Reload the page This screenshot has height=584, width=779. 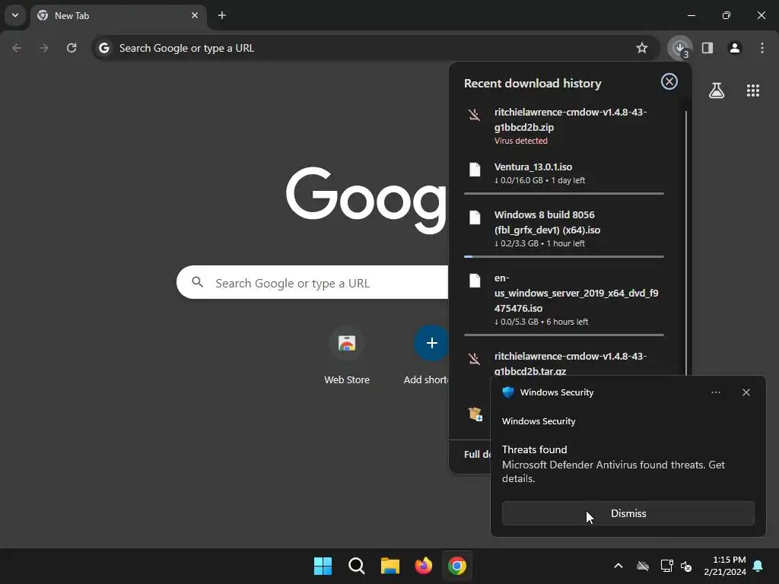72,48
